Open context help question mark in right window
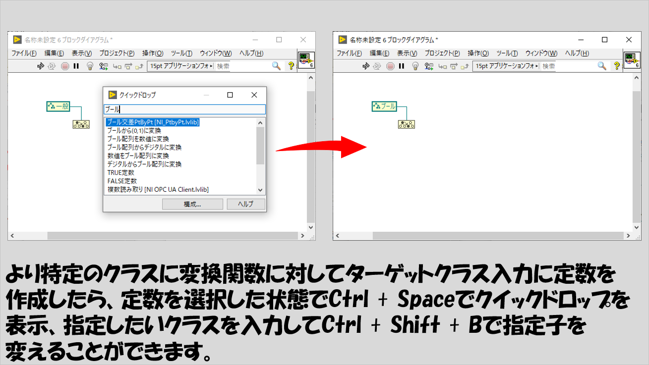The width and height of the screenshot is (649, 365). coord(616,66)
